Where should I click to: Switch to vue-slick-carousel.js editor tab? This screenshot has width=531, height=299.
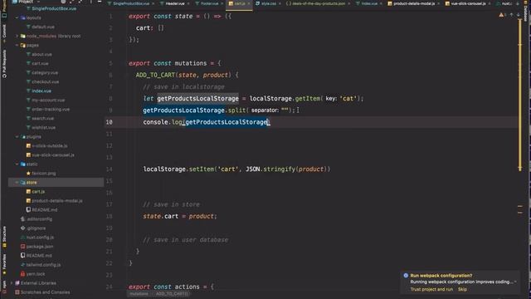pyautogui.click(x=468, y=3)
